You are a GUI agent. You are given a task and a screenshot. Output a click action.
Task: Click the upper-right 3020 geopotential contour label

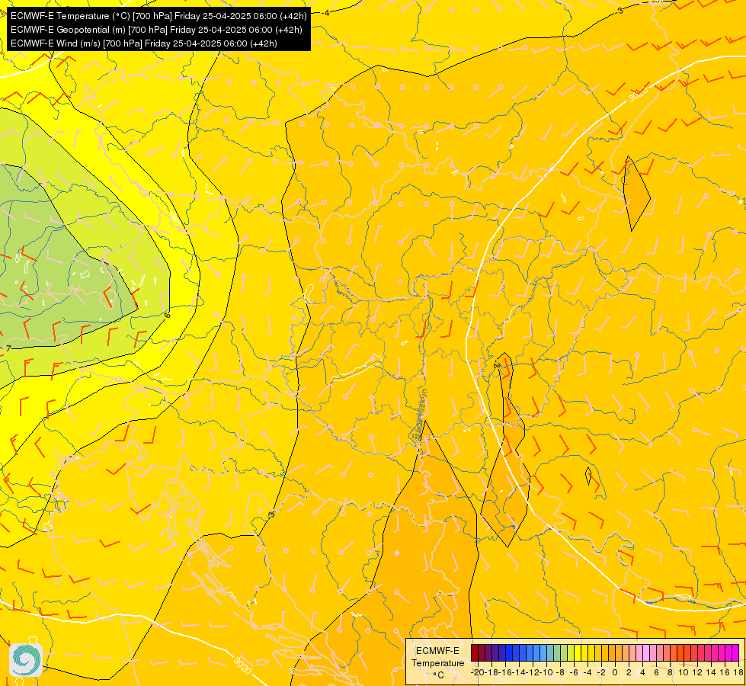coord(638,94)
